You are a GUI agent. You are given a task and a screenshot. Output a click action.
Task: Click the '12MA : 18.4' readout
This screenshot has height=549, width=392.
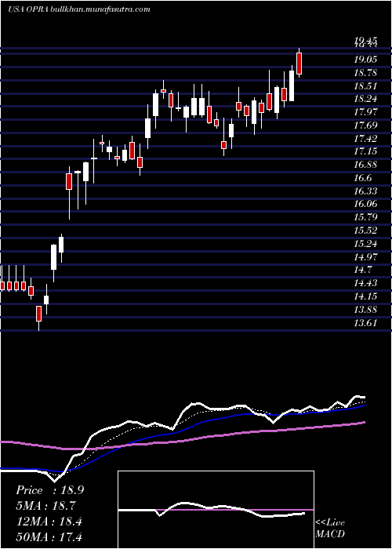(x=49, y=522)
